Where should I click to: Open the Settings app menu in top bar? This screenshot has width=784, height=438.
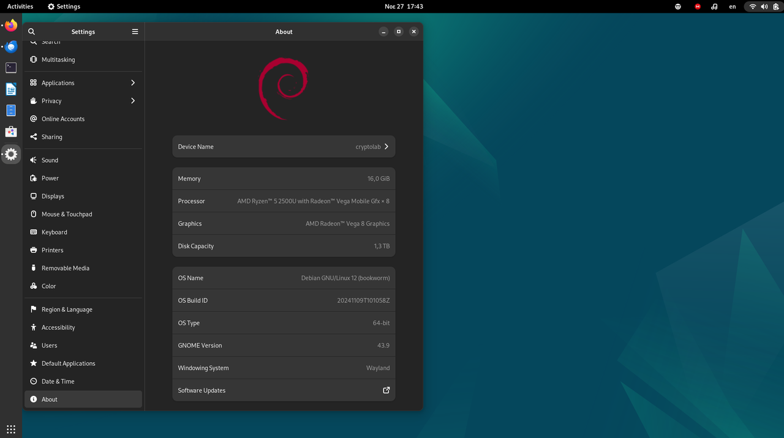pyautogui.click(x=64, y=7)
